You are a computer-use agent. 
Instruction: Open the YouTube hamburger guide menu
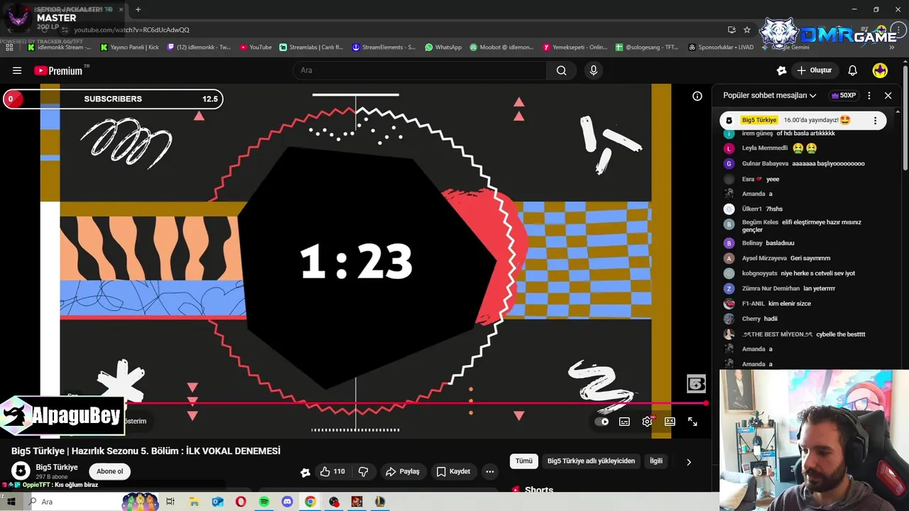click(x=17, y=70)
